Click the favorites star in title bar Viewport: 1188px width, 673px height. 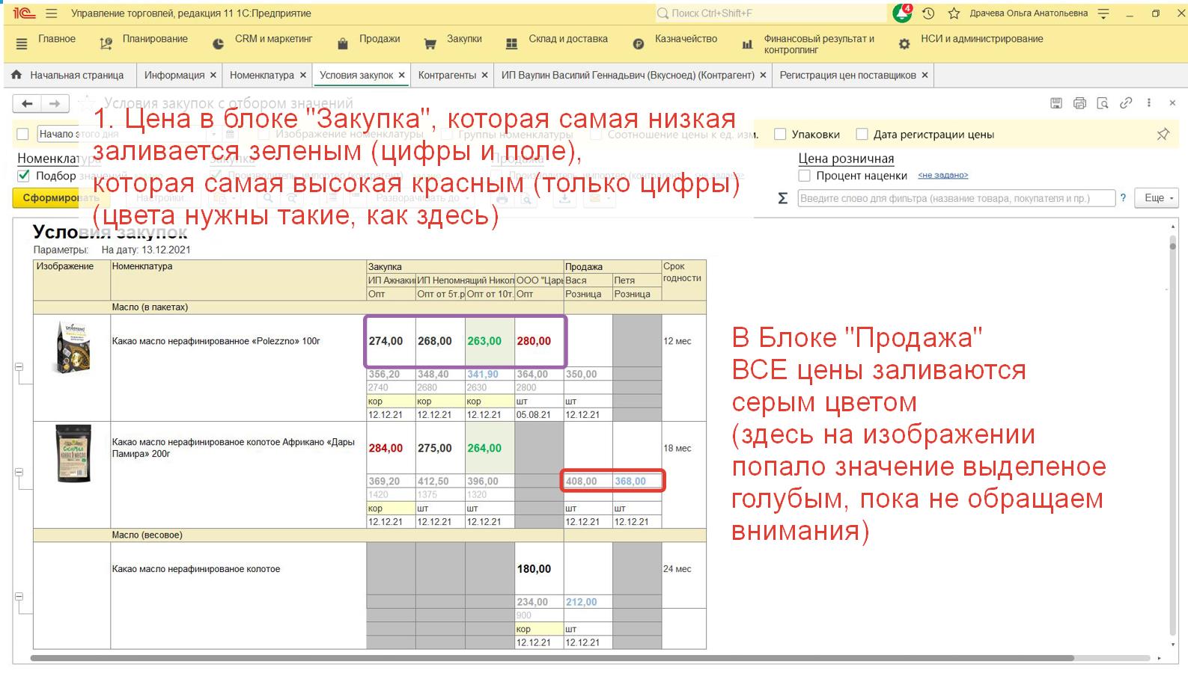[x=954, y=13]
